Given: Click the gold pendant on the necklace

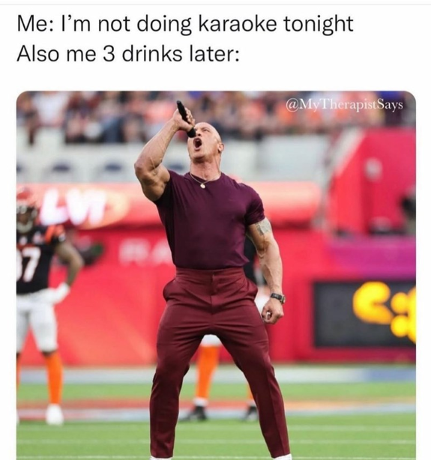Looking at the screenshot, I should click(x=202, y=185).
